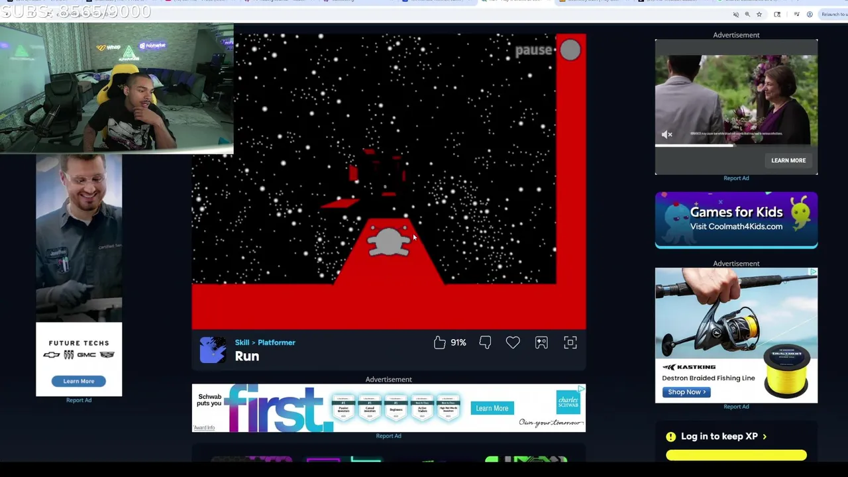Click the Relaunch to update button
The height and width of the screenshot is (477, 848).
(x=833, y=14)
